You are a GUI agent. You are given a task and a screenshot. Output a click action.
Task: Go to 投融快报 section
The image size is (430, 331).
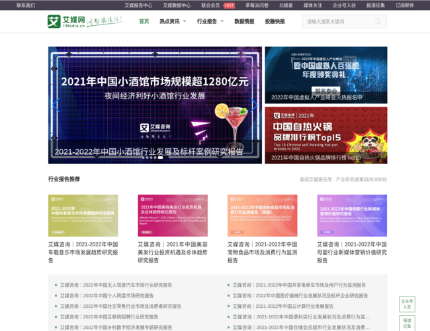coord(275,21)
